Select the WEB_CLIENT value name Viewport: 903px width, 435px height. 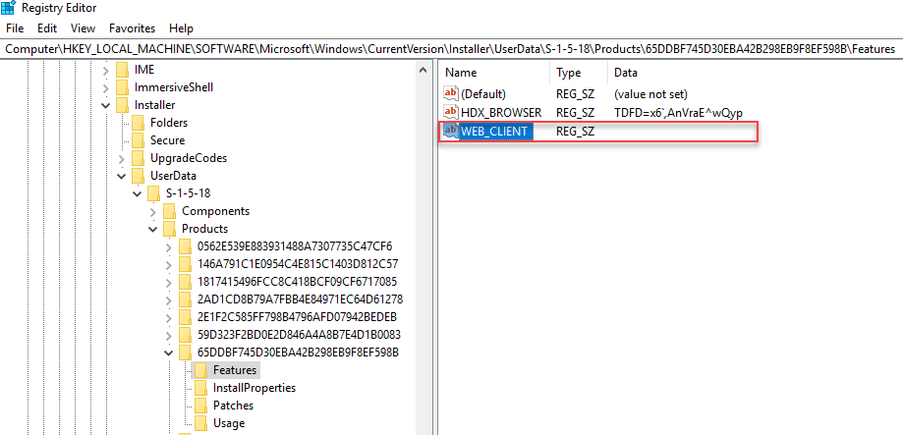click(x=494, y=132)
